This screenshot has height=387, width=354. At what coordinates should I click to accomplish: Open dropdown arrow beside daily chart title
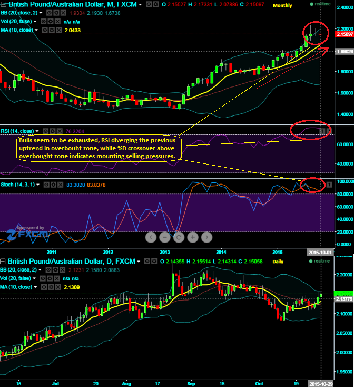[139, 262]
